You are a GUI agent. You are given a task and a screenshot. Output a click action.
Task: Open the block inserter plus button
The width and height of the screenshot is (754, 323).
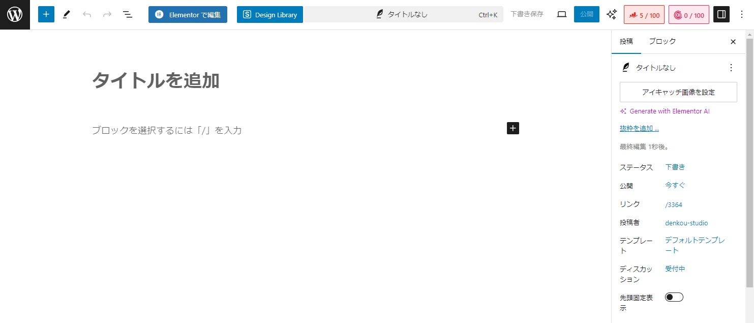(46, 15)
